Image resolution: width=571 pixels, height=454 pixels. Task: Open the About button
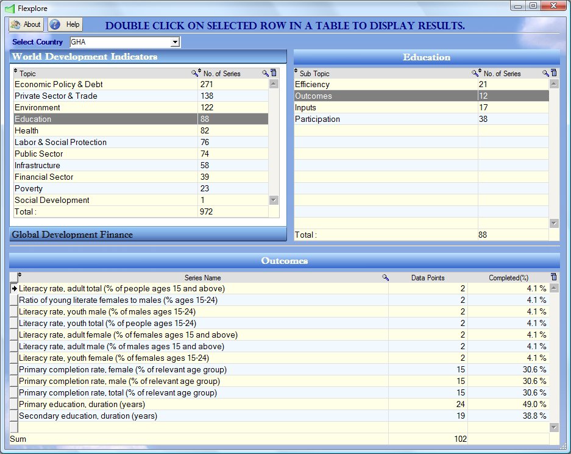(26, 24)
